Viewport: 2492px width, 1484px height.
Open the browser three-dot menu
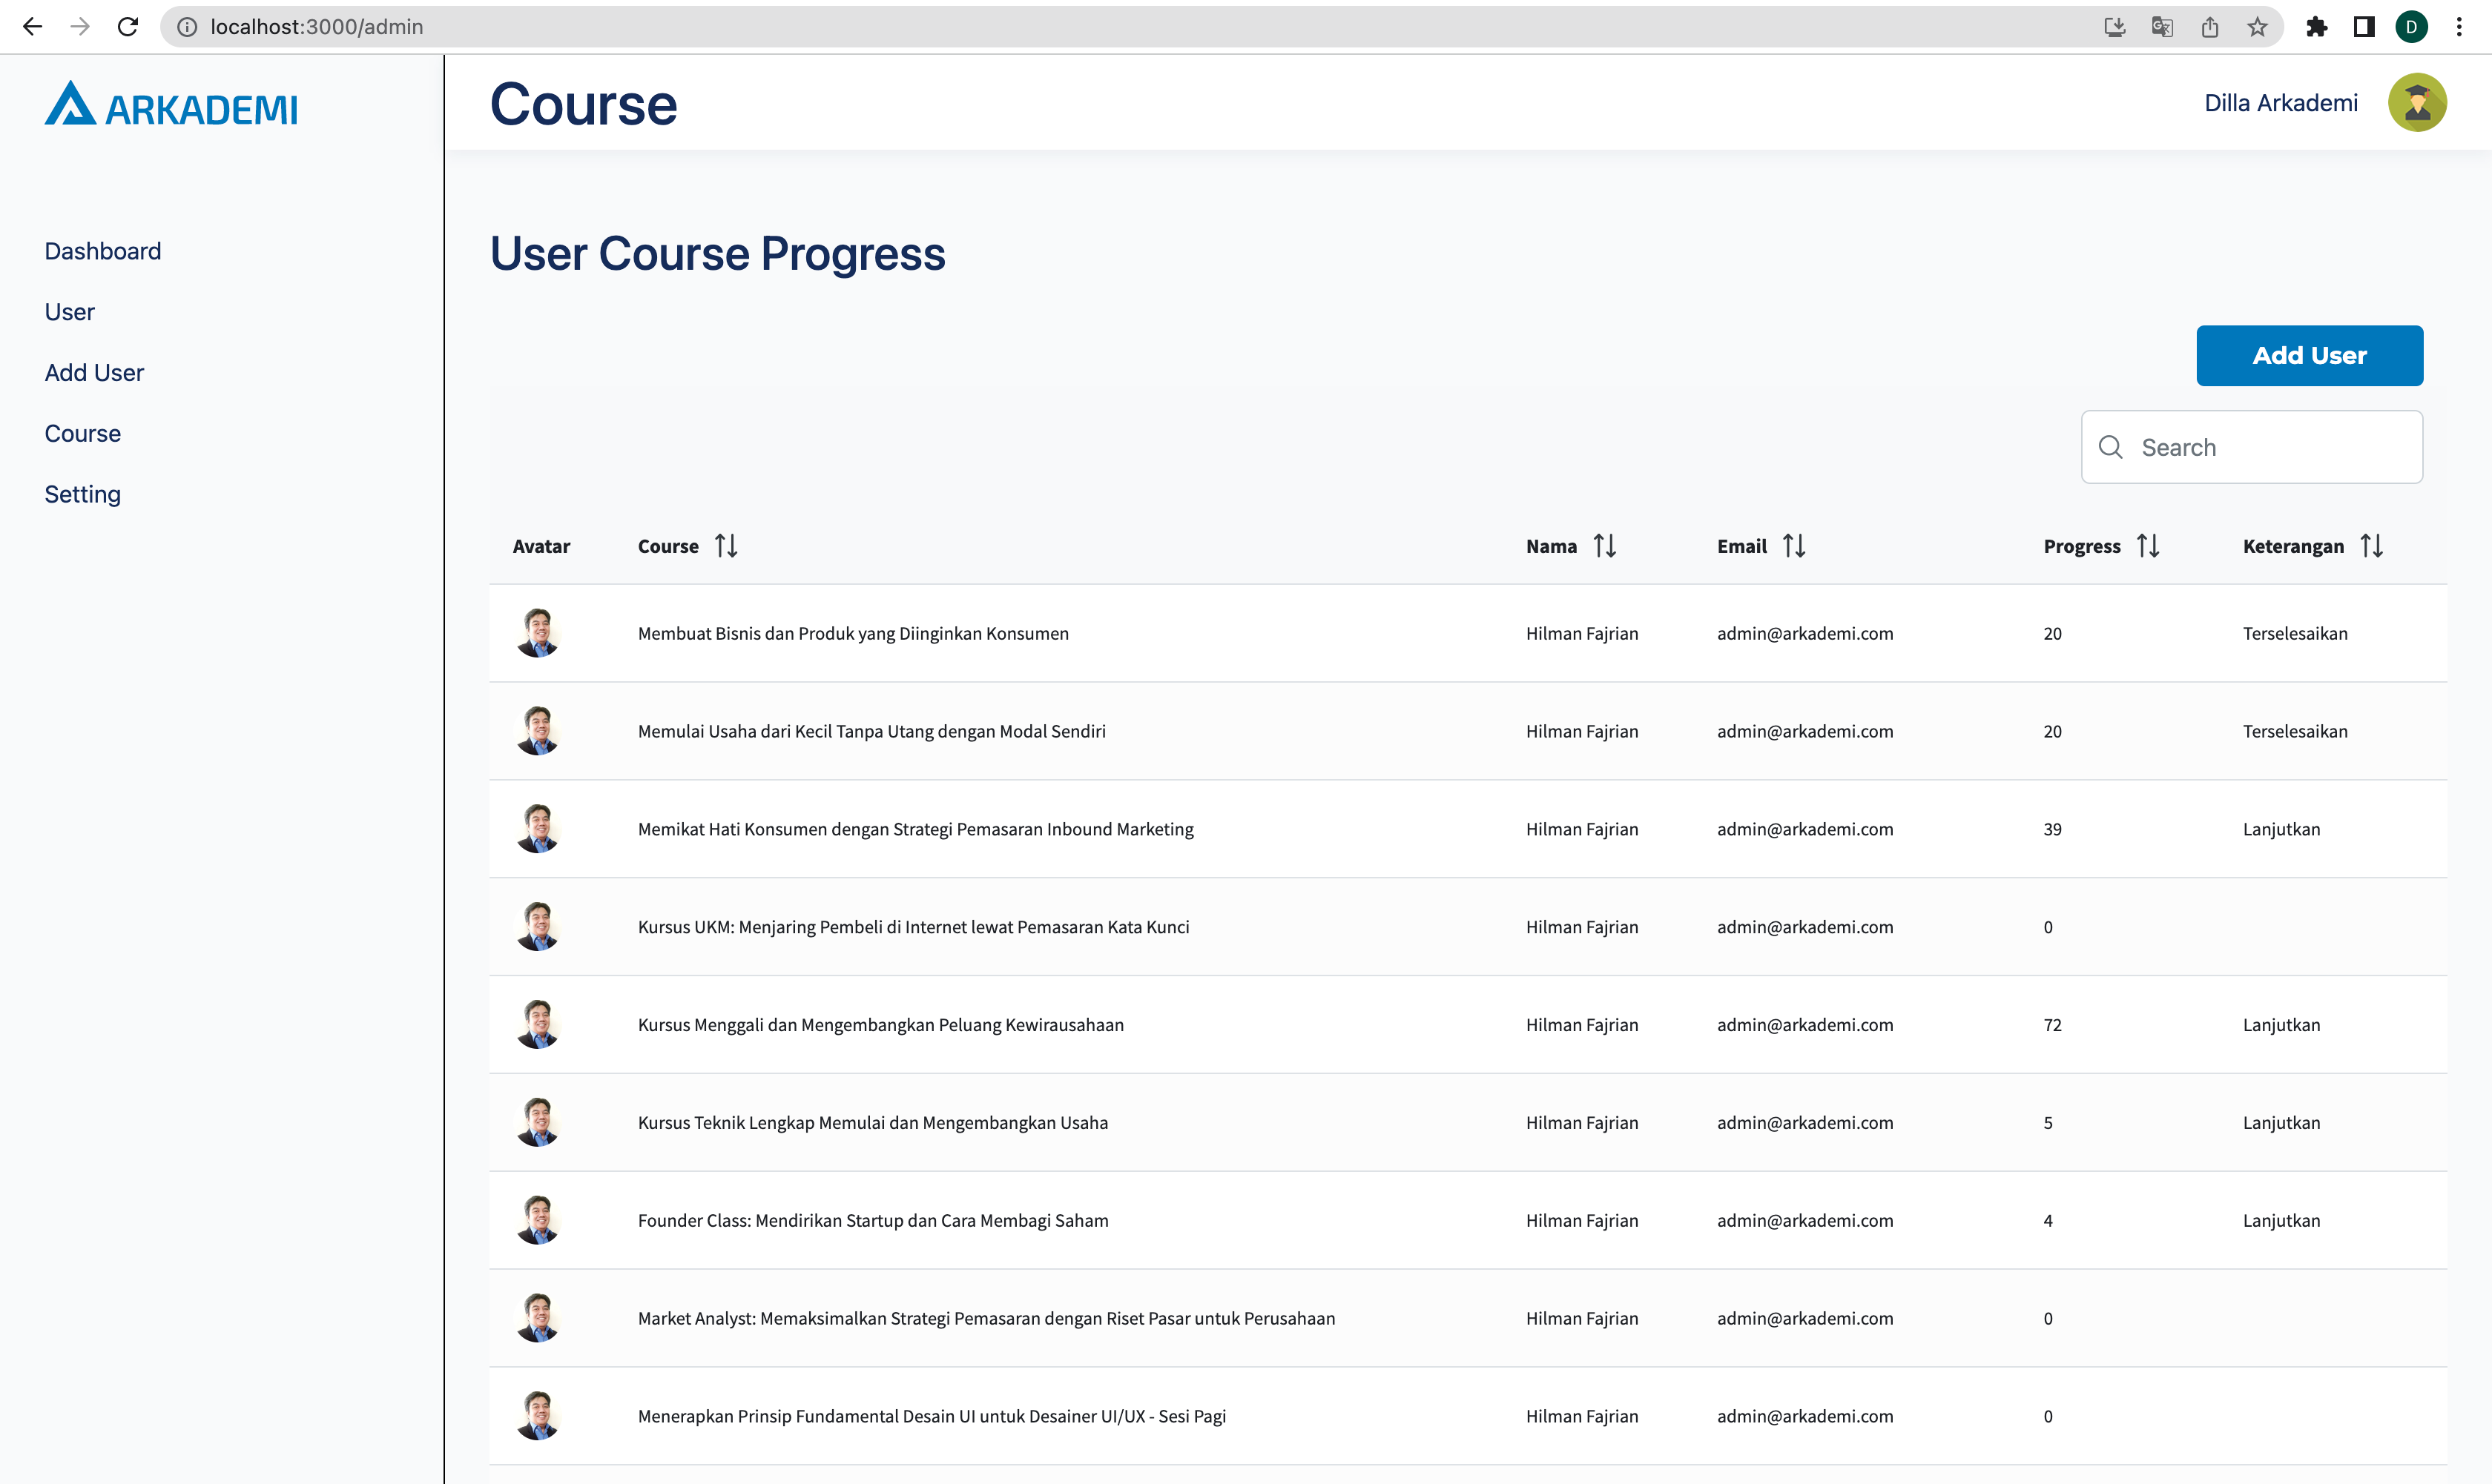[2460, 27]
